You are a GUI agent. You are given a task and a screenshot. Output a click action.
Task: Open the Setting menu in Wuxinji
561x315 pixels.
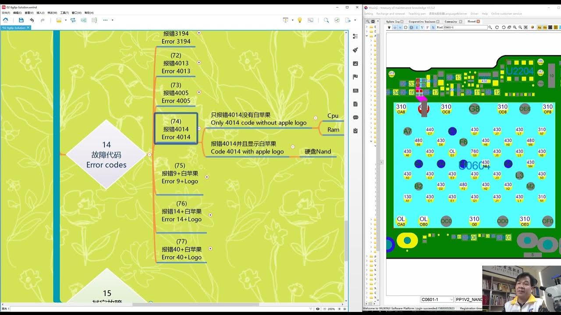[x=368, y=14]
